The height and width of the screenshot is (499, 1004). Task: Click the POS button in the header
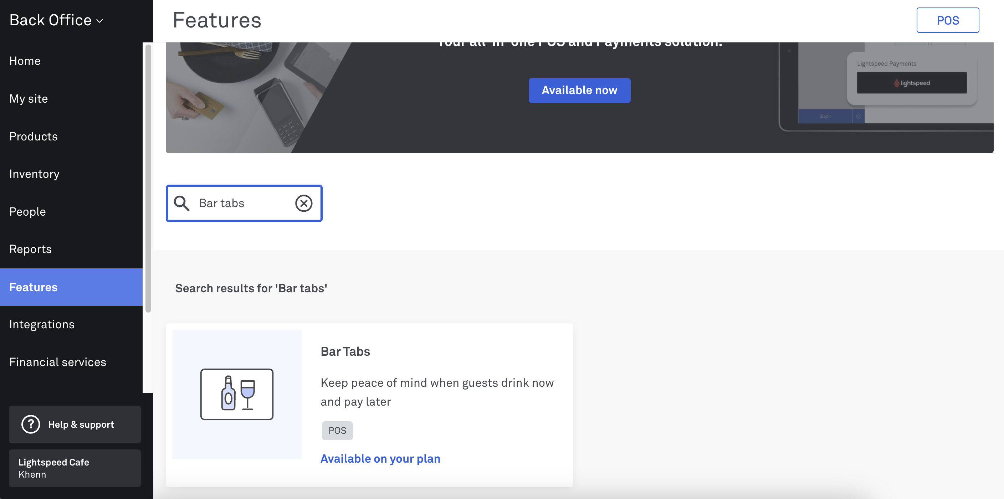tap(947, 20)
